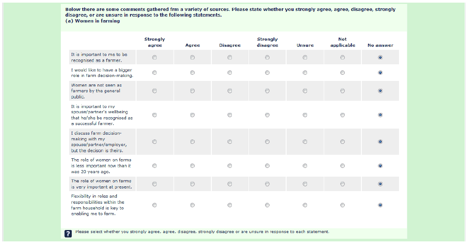Viewport: 469px width, 244px height.
Task: Choose Agree for bigger role in decision-making
Action: [192, 73]
